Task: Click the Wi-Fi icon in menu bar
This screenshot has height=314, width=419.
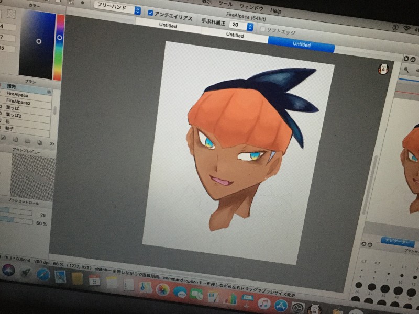Action: point(407,29)
